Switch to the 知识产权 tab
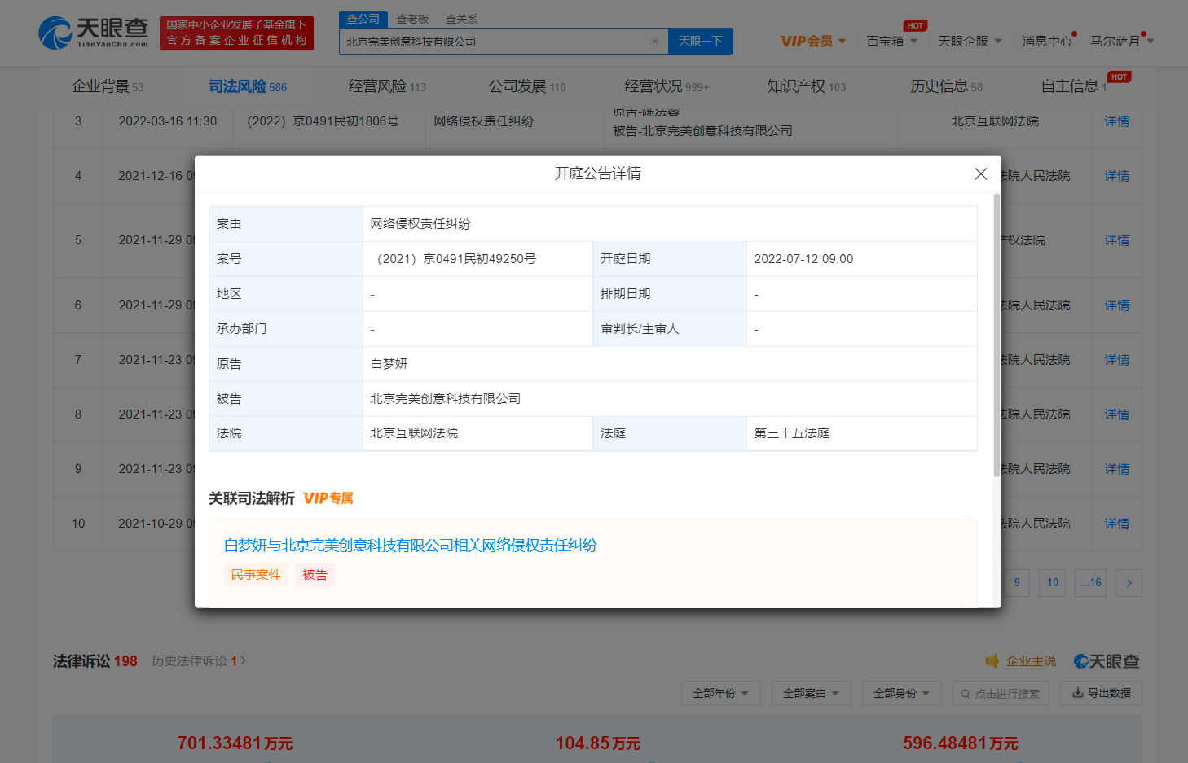1188x763 pixels. (806, 86)
